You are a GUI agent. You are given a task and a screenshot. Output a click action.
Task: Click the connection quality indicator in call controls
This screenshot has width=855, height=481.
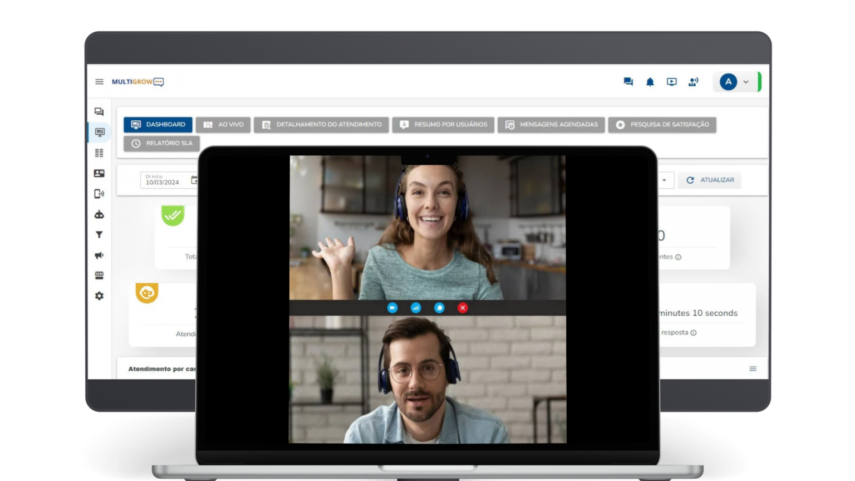tap(416, 307)
